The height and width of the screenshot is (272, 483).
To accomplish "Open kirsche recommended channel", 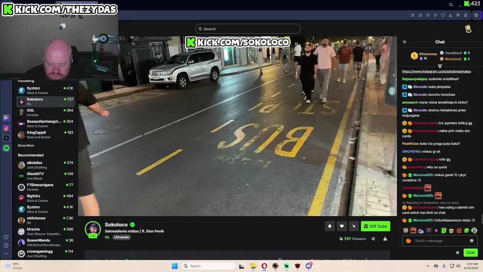I will [x=46, y=231].
